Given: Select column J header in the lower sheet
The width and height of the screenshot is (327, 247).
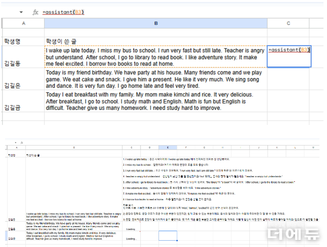Looking at the screenshot, I should point(259,148).
